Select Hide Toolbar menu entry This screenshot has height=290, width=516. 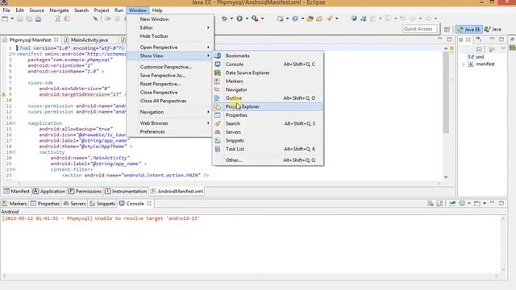[170, 36]
